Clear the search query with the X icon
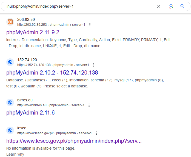 coord(158,6)
